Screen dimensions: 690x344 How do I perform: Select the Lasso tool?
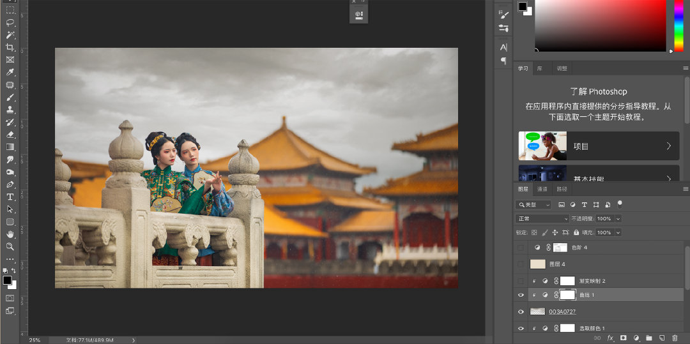click(x=10, y=22)
